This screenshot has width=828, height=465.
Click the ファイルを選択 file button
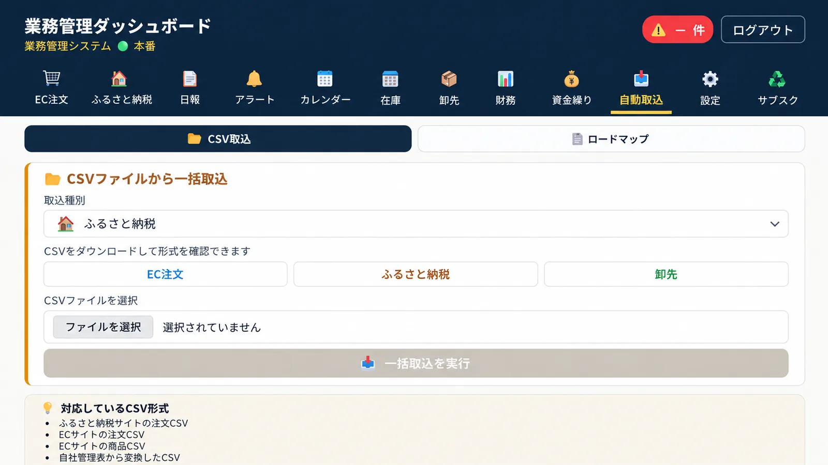tap(103, 327)
